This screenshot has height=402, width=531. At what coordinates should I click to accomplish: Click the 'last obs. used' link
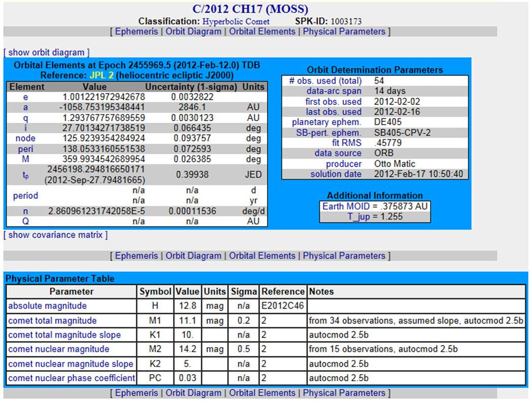(334, 112)
